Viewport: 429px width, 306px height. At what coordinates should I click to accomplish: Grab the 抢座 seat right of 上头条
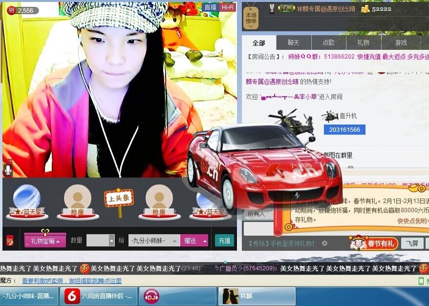pyautogui.click(x=159, y=202)
